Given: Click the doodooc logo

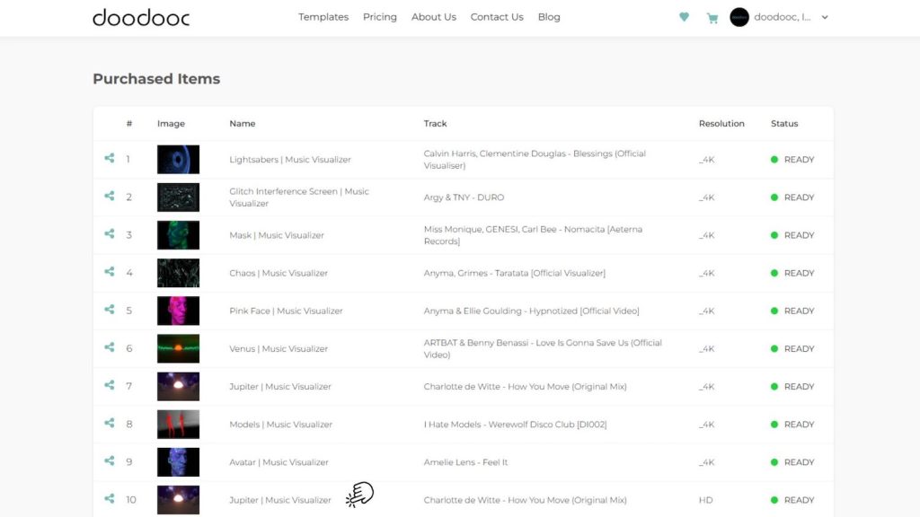Looking at the screenshot, I should coord(141,18).
